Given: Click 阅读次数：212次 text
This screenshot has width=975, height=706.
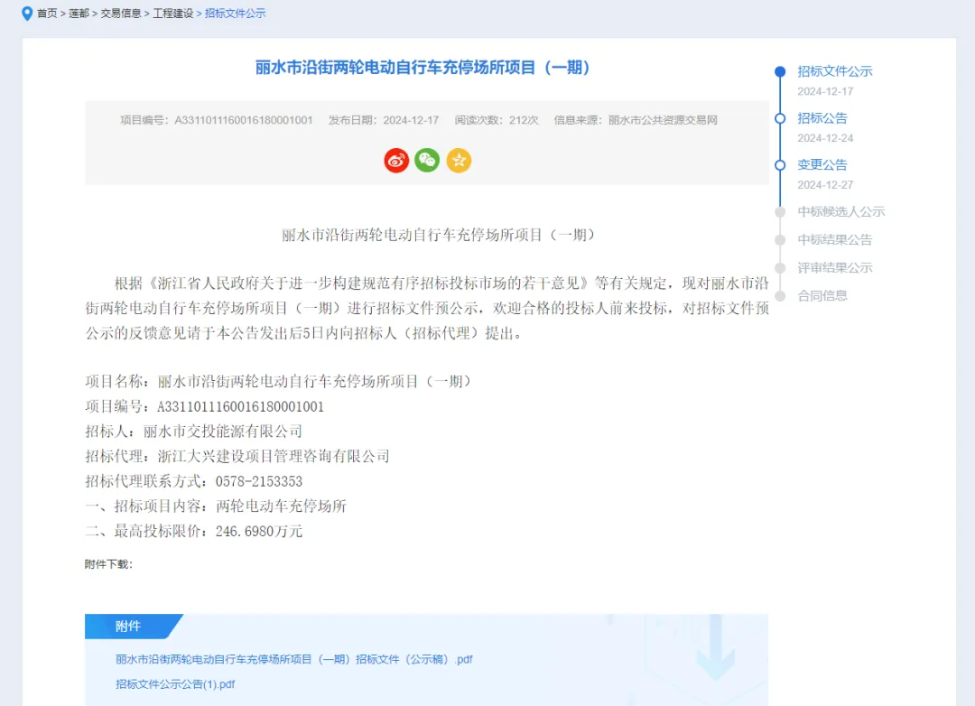Looking at the screenshot, I should [x=497, y=120].
